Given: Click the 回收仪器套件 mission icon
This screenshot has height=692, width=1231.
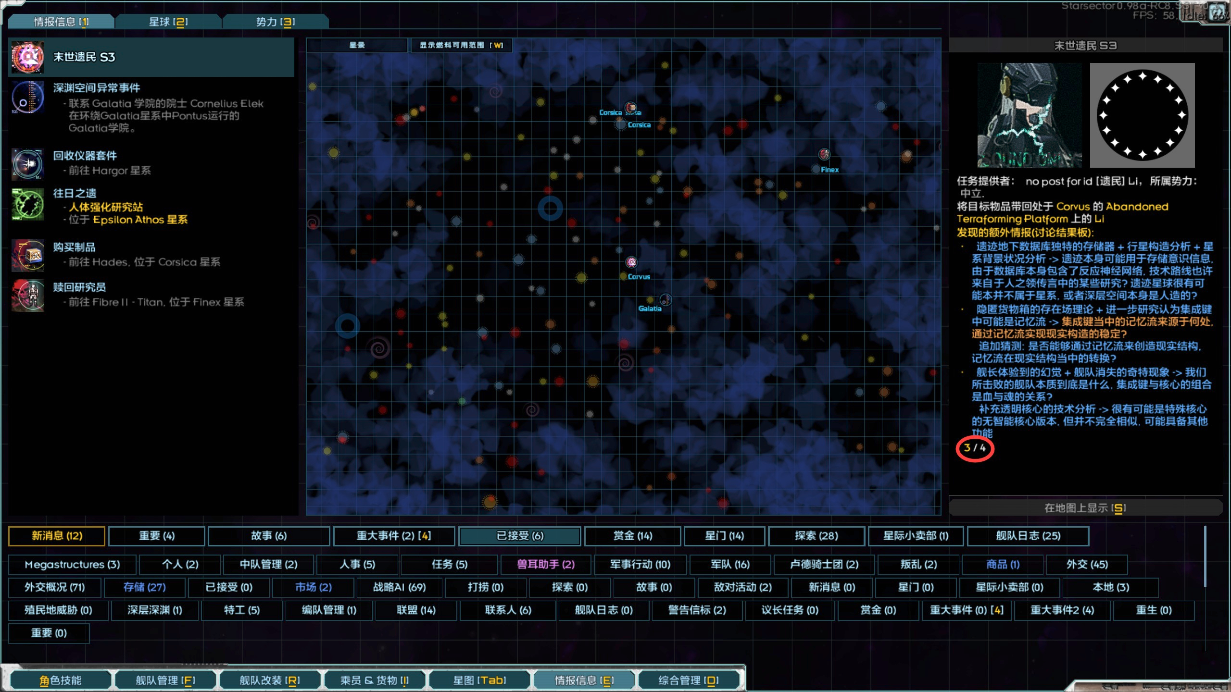Looking at the screenshot, I should (28, 164).
